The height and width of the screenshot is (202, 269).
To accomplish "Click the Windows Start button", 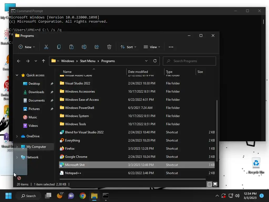I will [x=8, y=196].
